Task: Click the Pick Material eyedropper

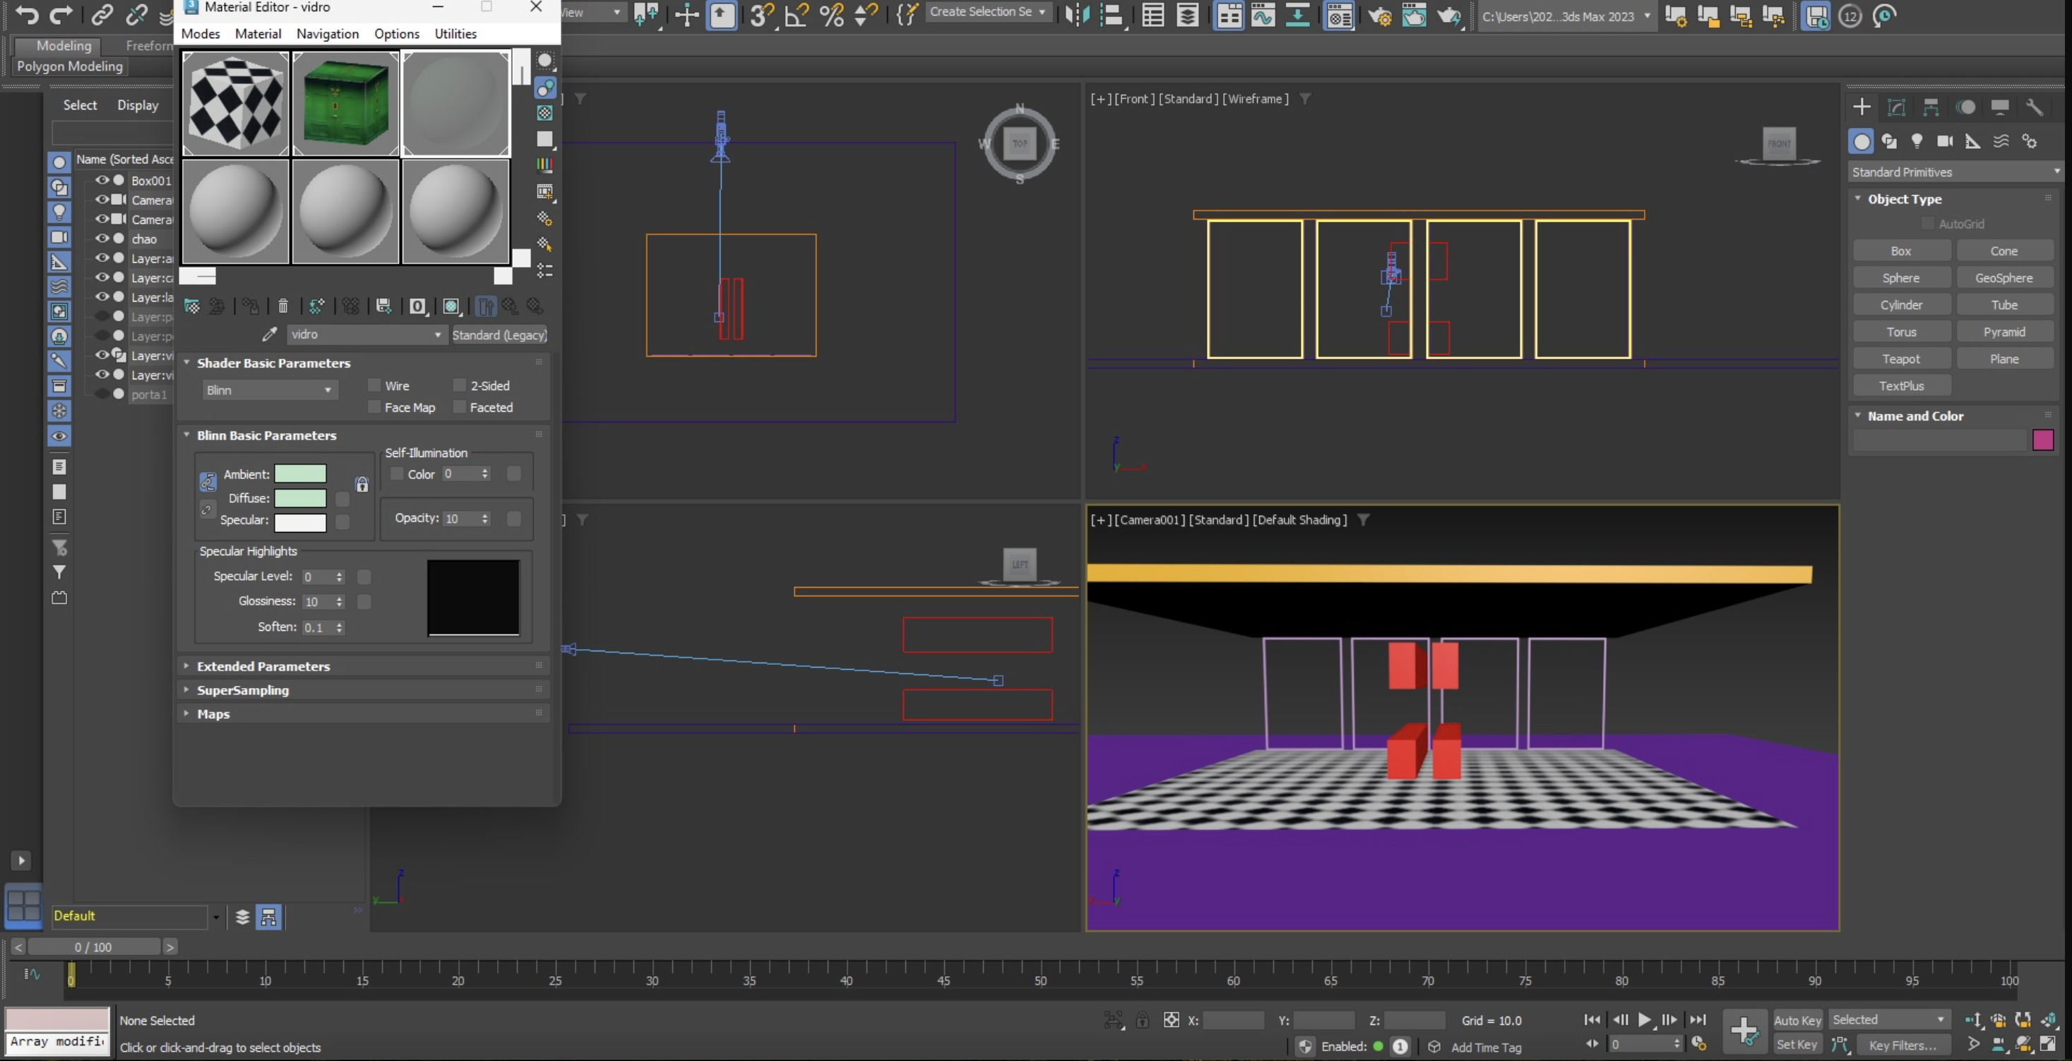Action: tap(270, 335)
